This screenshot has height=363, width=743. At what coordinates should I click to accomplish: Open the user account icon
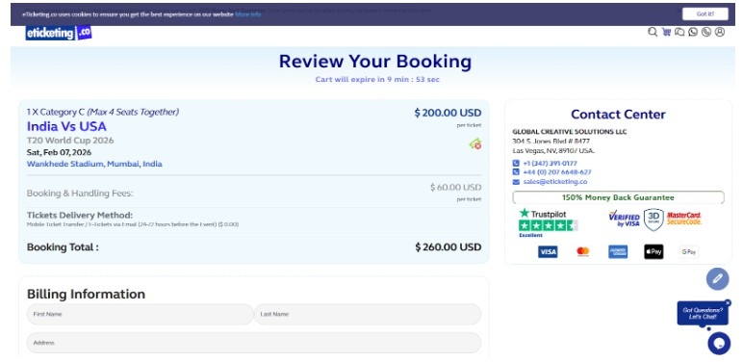(x=720, y=32)
